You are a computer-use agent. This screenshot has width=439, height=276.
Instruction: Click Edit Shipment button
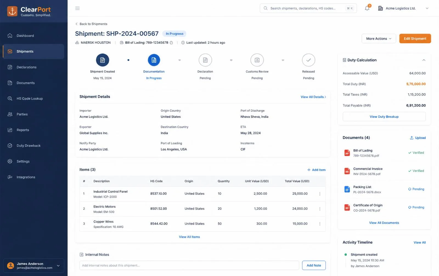[x=415, y=39]
